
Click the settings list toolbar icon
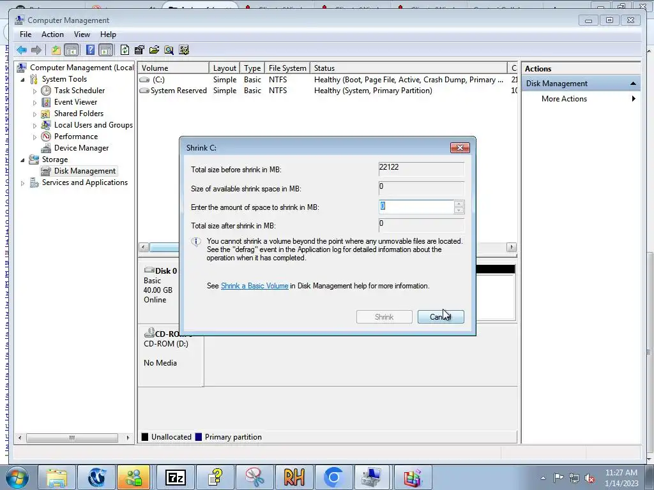[x=184, y=50]
